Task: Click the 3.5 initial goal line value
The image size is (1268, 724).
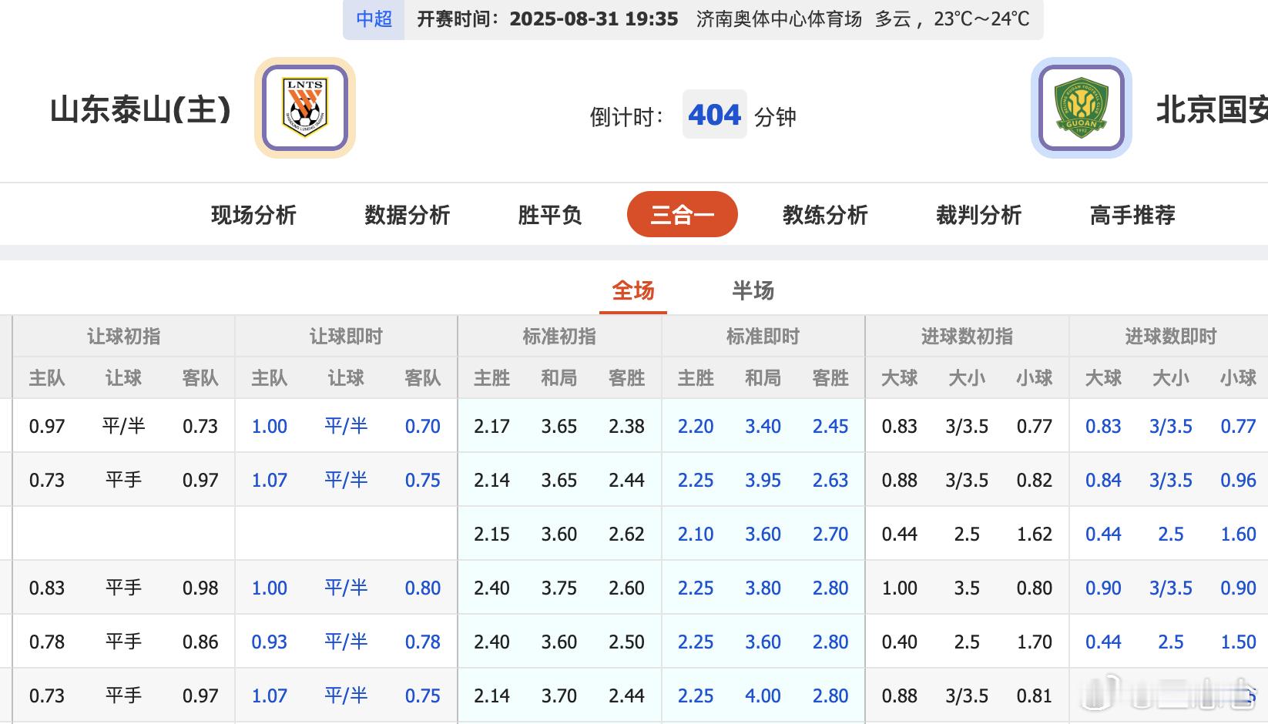Action: point(967,588)
